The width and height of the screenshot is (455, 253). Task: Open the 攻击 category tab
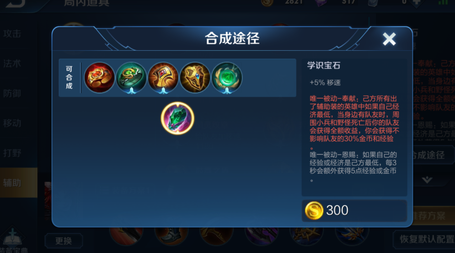12,34
